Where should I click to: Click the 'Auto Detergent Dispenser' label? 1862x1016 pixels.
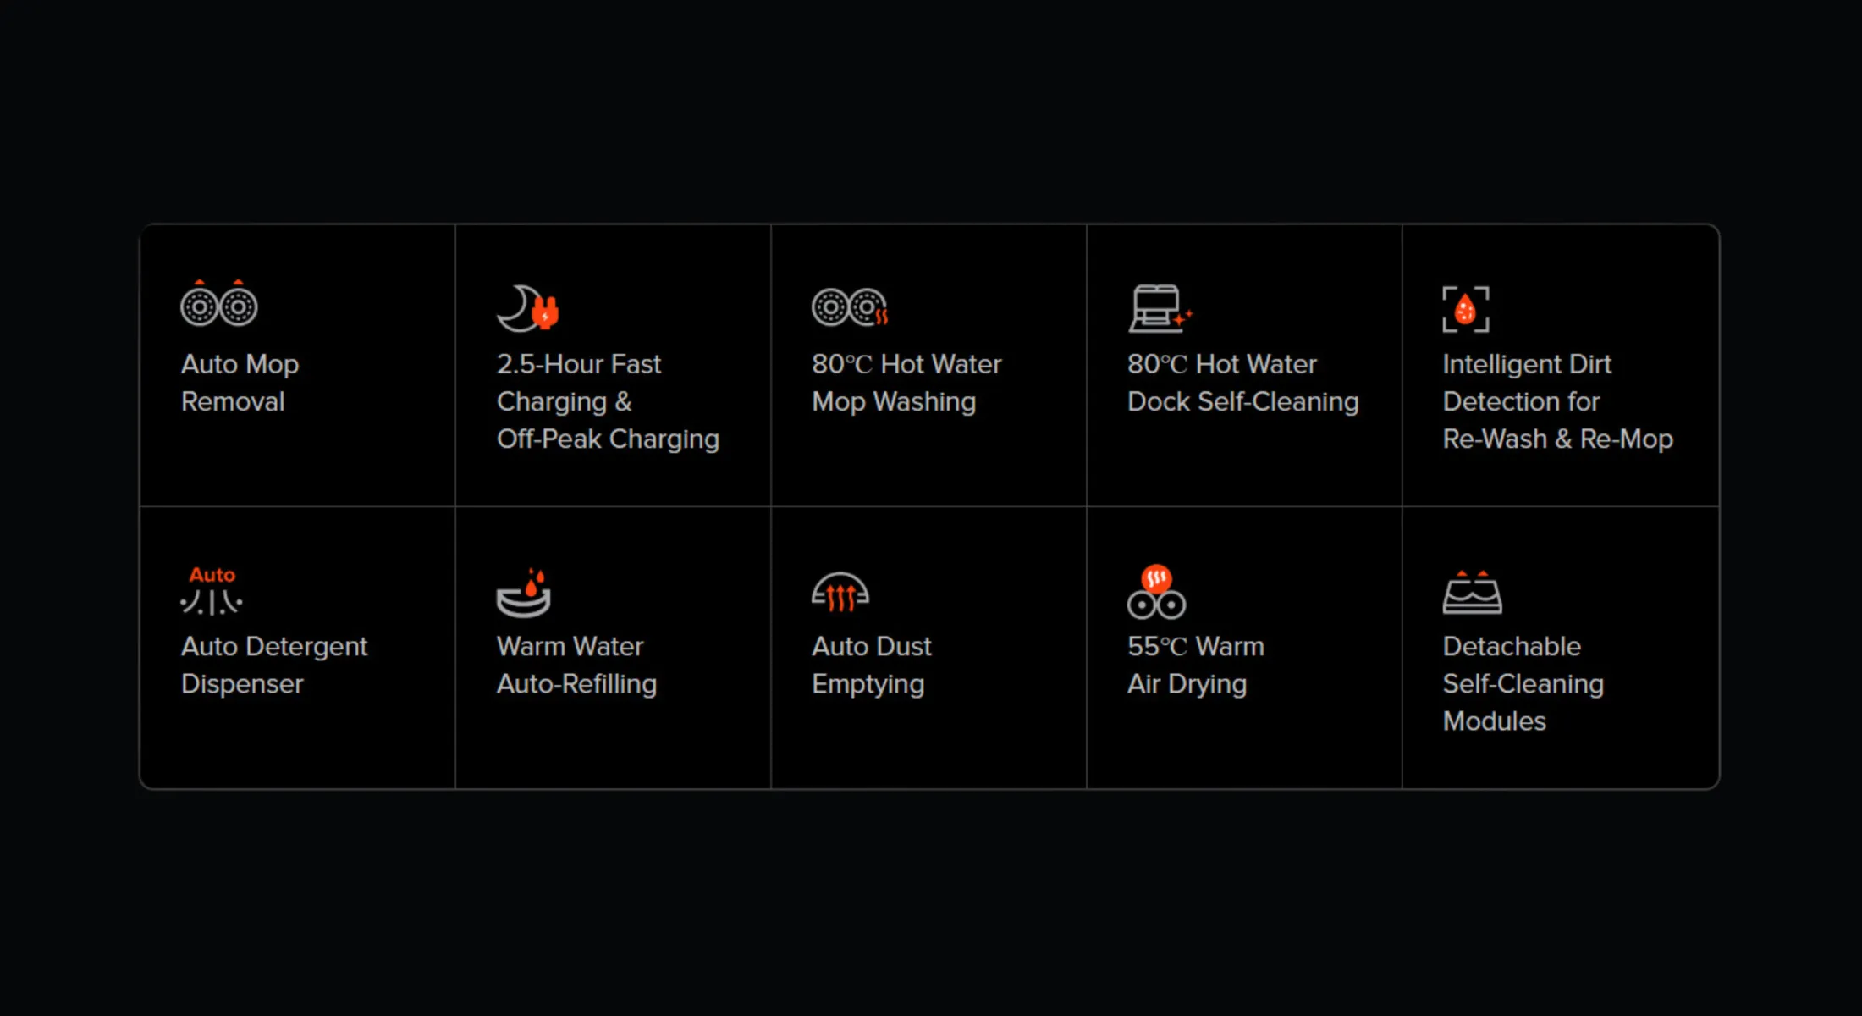coord(274,665)
